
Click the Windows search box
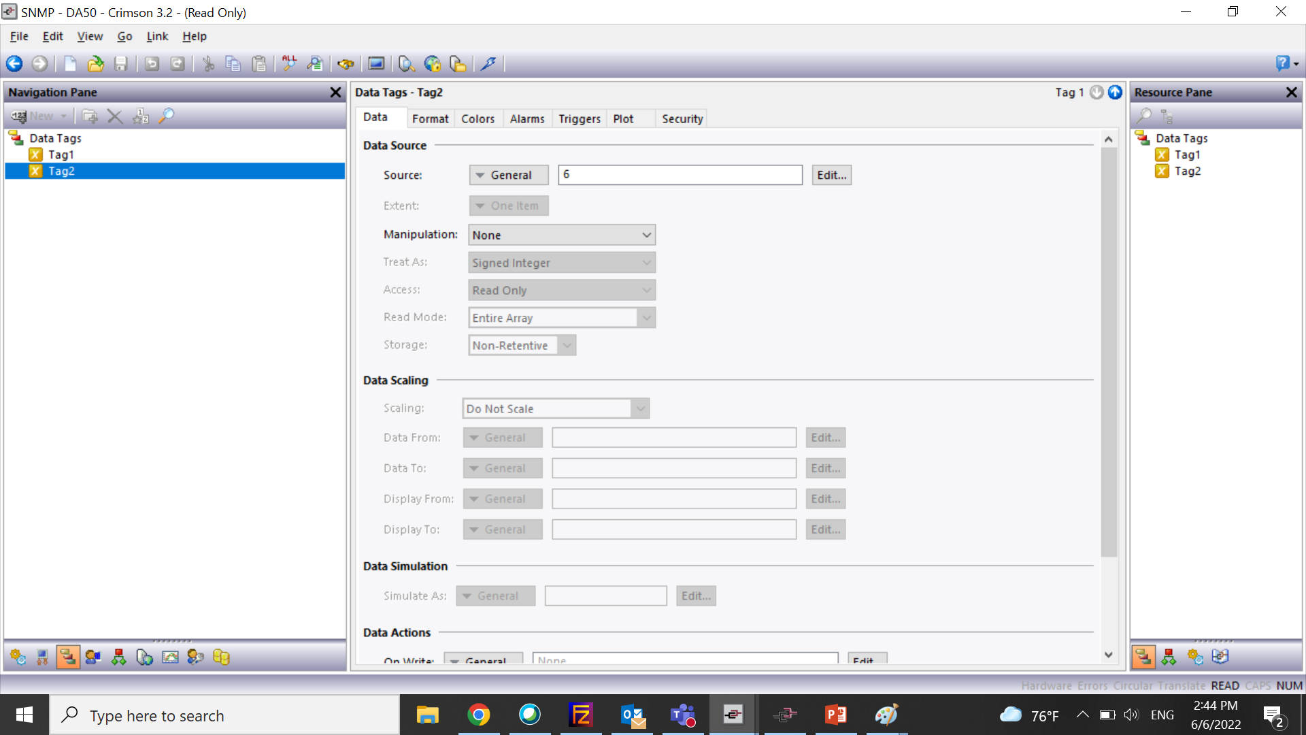[x=224, y=715]
